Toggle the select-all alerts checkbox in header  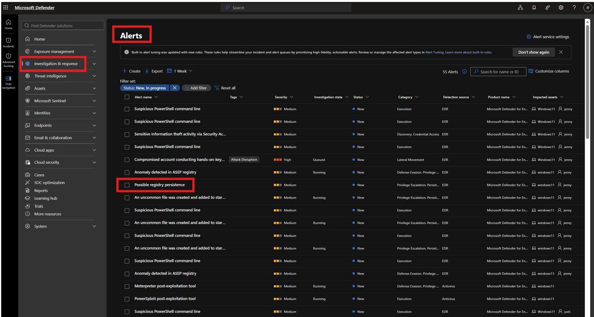pyautogui.click(x=127, y=97)
